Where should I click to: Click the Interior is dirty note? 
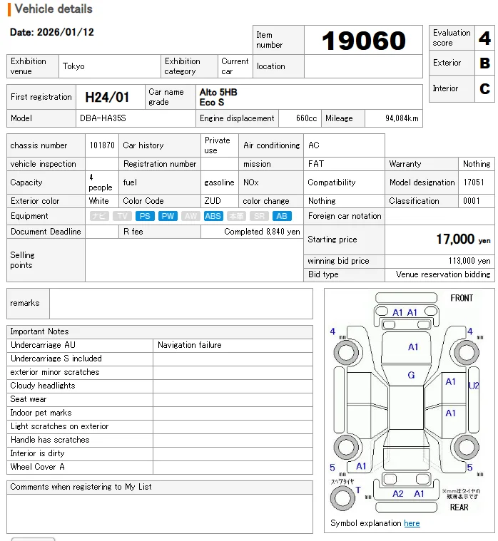point(37,453)
